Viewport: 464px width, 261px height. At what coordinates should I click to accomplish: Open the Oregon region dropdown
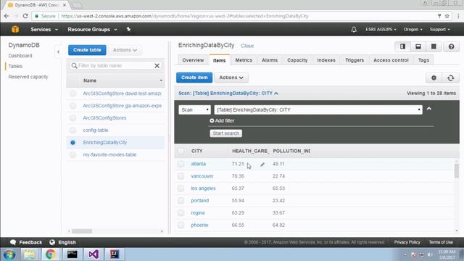point(413,29)
